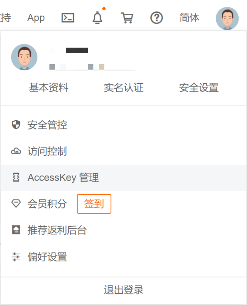The height and width of the screenshot is (305, 247).
Task: Click the large profile avatar thumbnail
Action: pyautogui.click(x=24, y=57)
